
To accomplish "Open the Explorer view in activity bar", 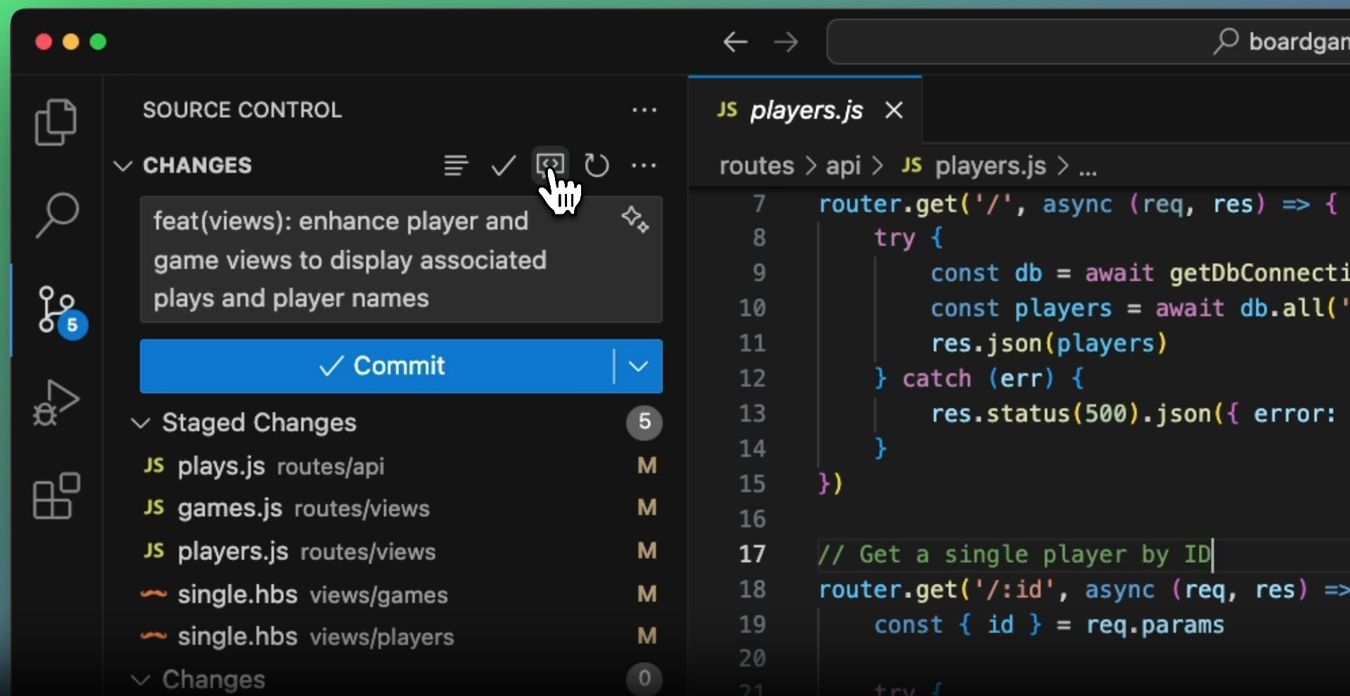I will pos(56,122).
